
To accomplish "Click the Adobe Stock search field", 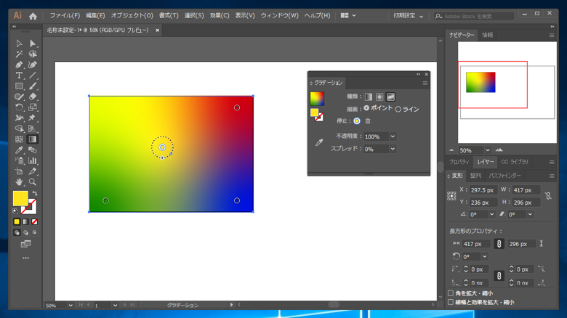I will [474, 16].
